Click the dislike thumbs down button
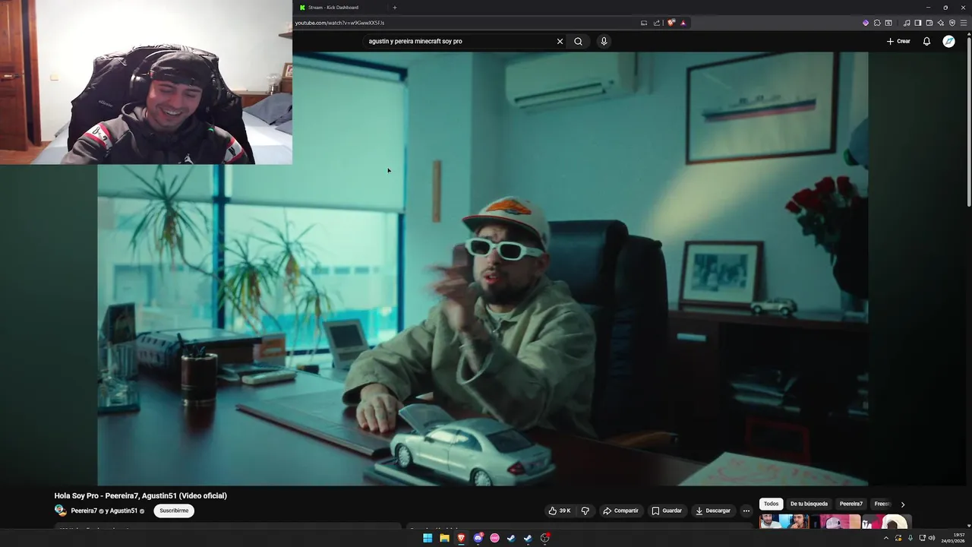 (585, 511)
